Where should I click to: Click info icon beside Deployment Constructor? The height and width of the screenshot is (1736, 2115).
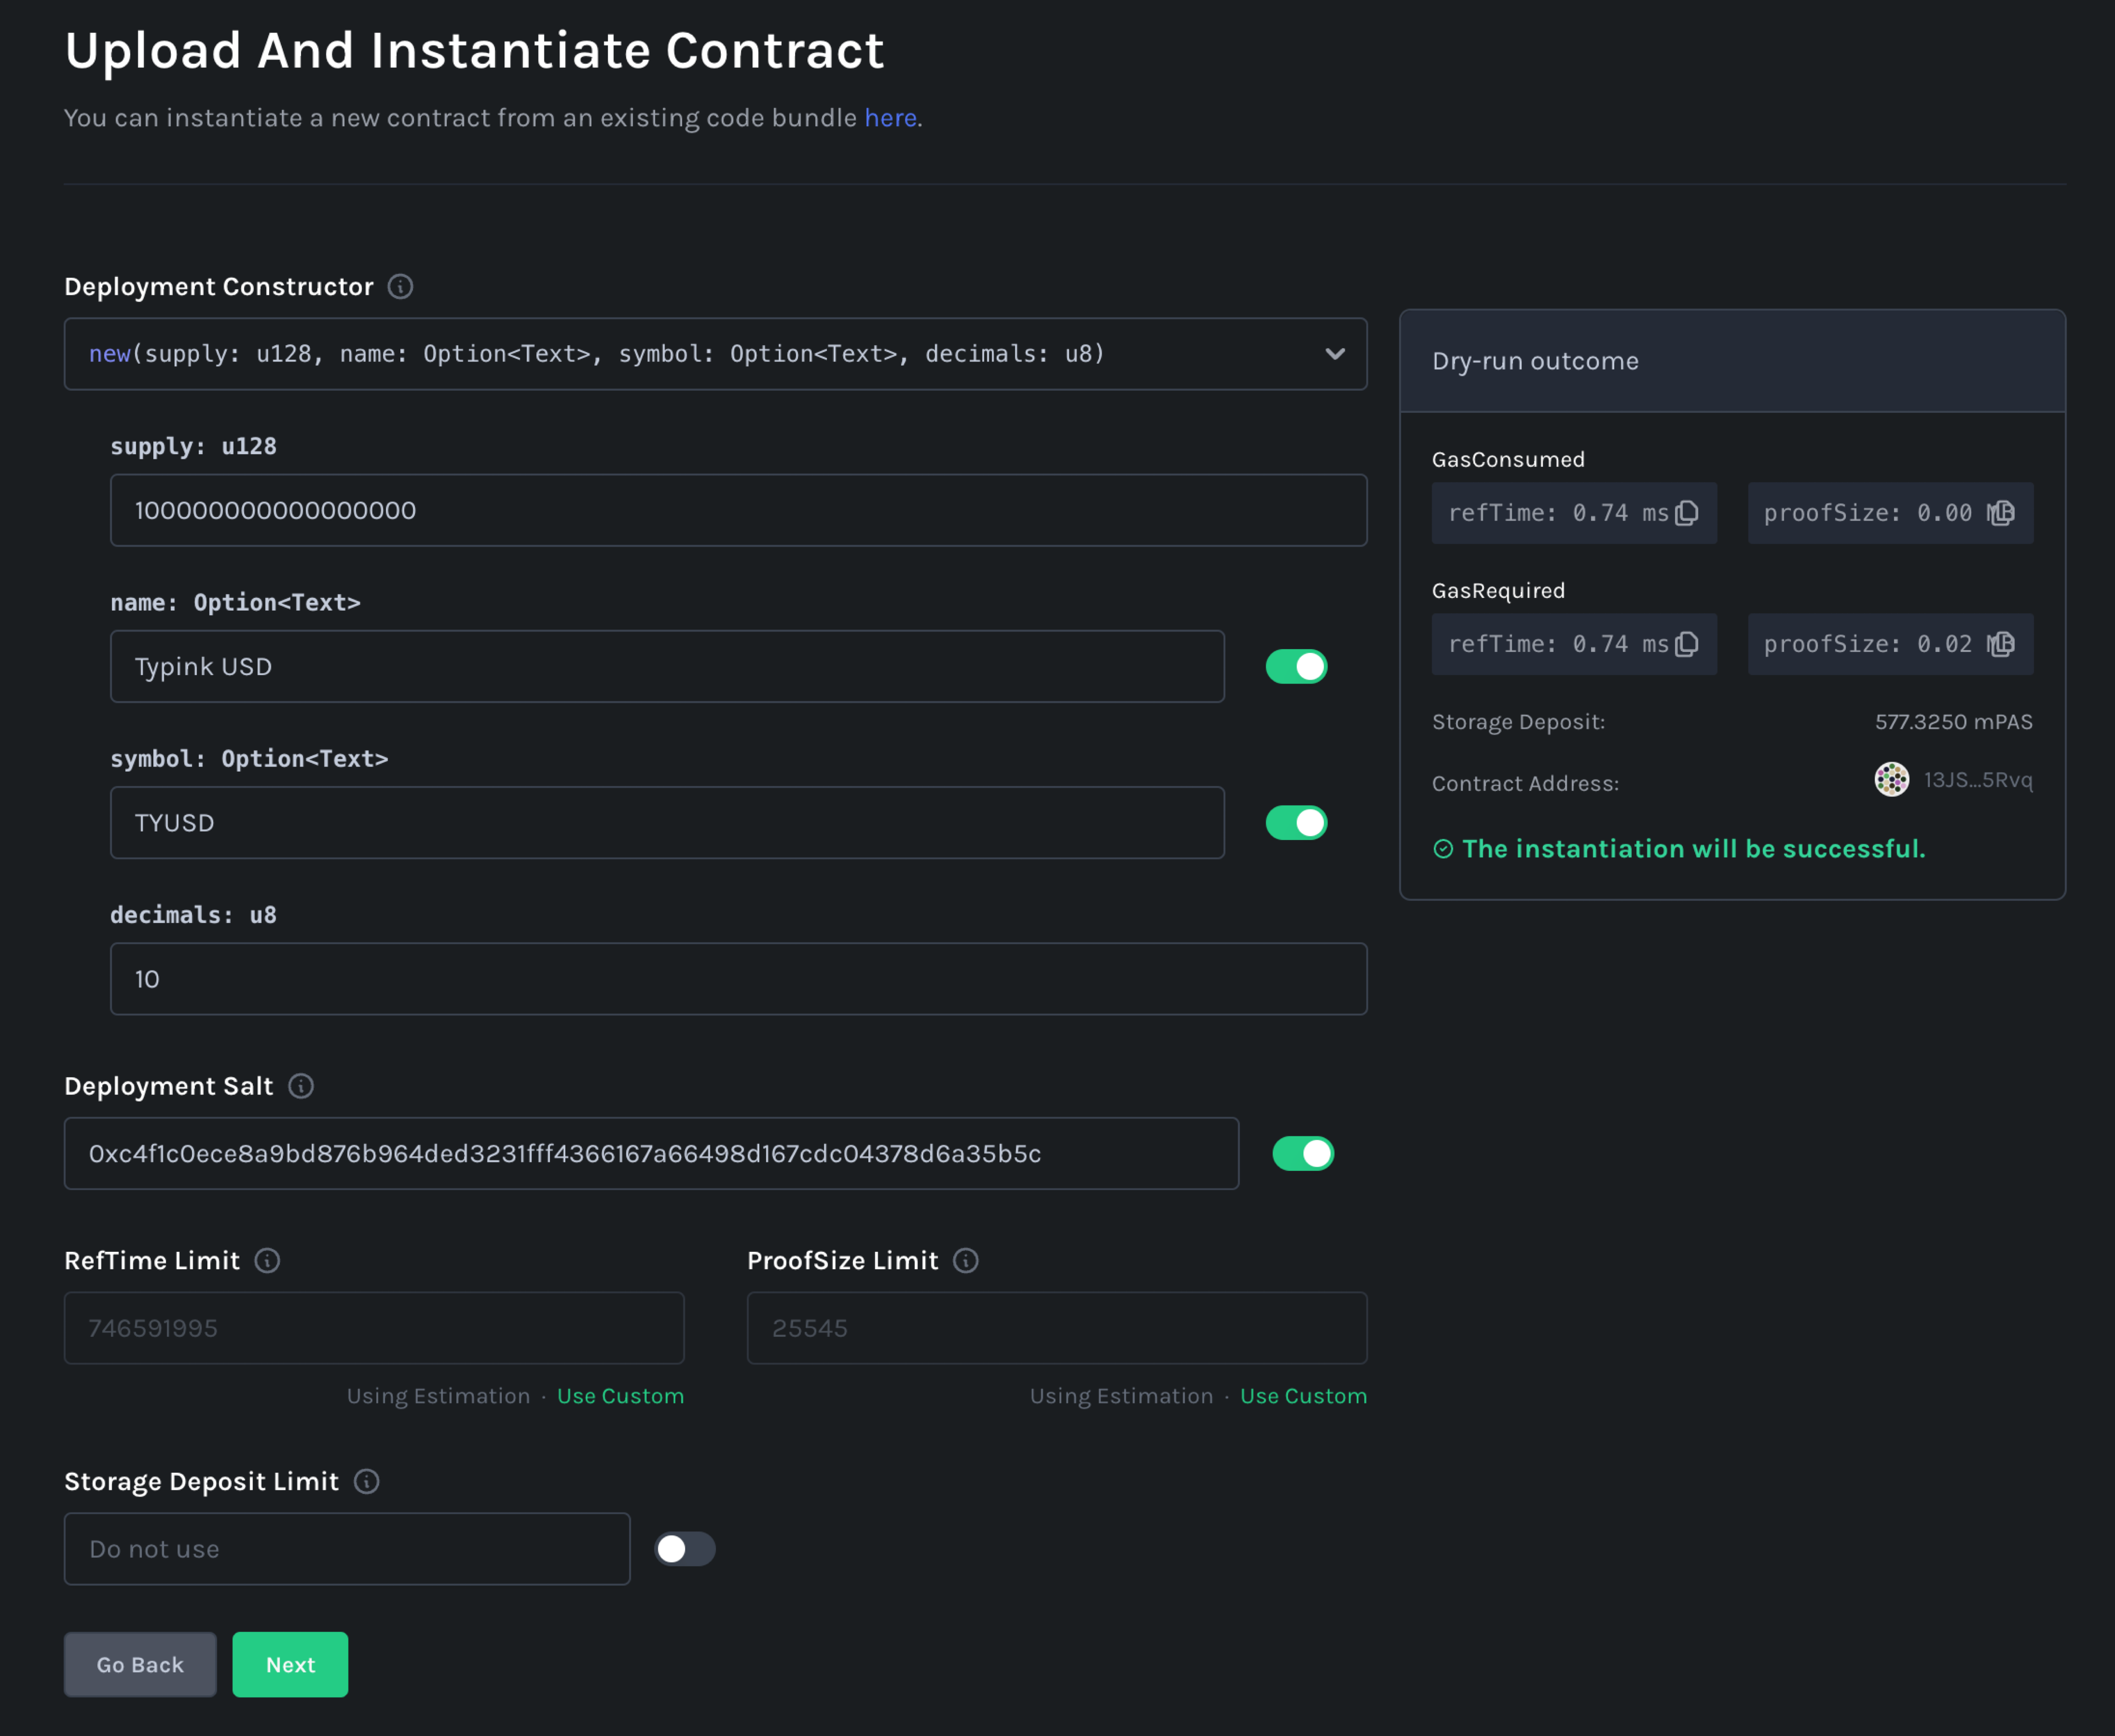(x=400, y=287)
